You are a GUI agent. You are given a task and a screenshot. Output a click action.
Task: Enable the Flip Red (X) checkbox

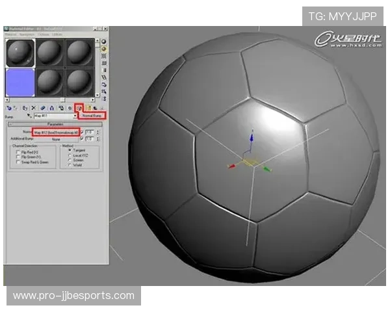[x=18, y=151]
